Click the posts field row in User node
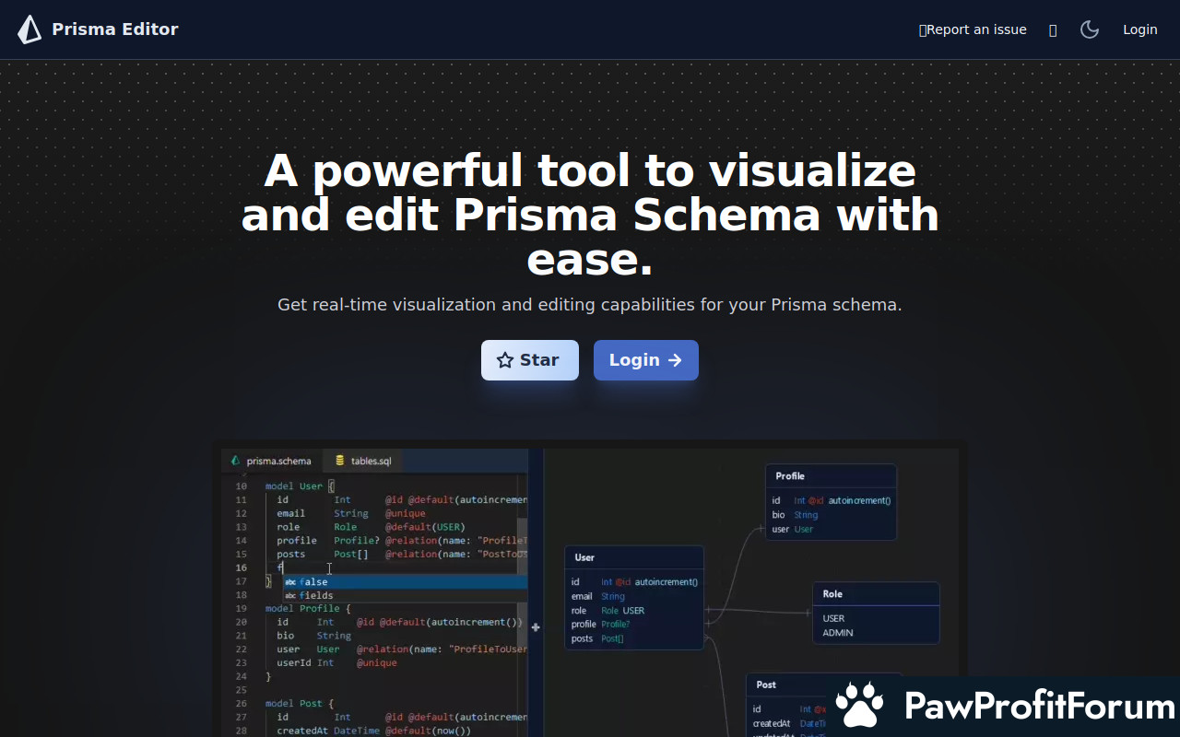Screen dimensions: 1180x737 pos(634,638)
